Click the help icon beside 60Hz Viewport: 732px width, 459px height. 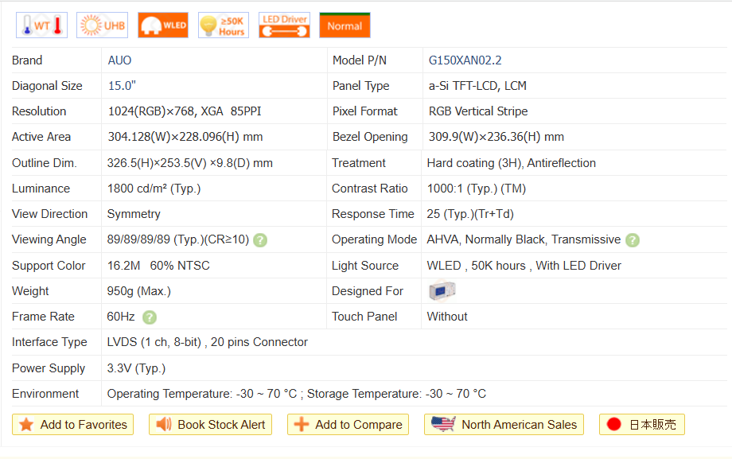pyautogui.click(x=150, y=317)
